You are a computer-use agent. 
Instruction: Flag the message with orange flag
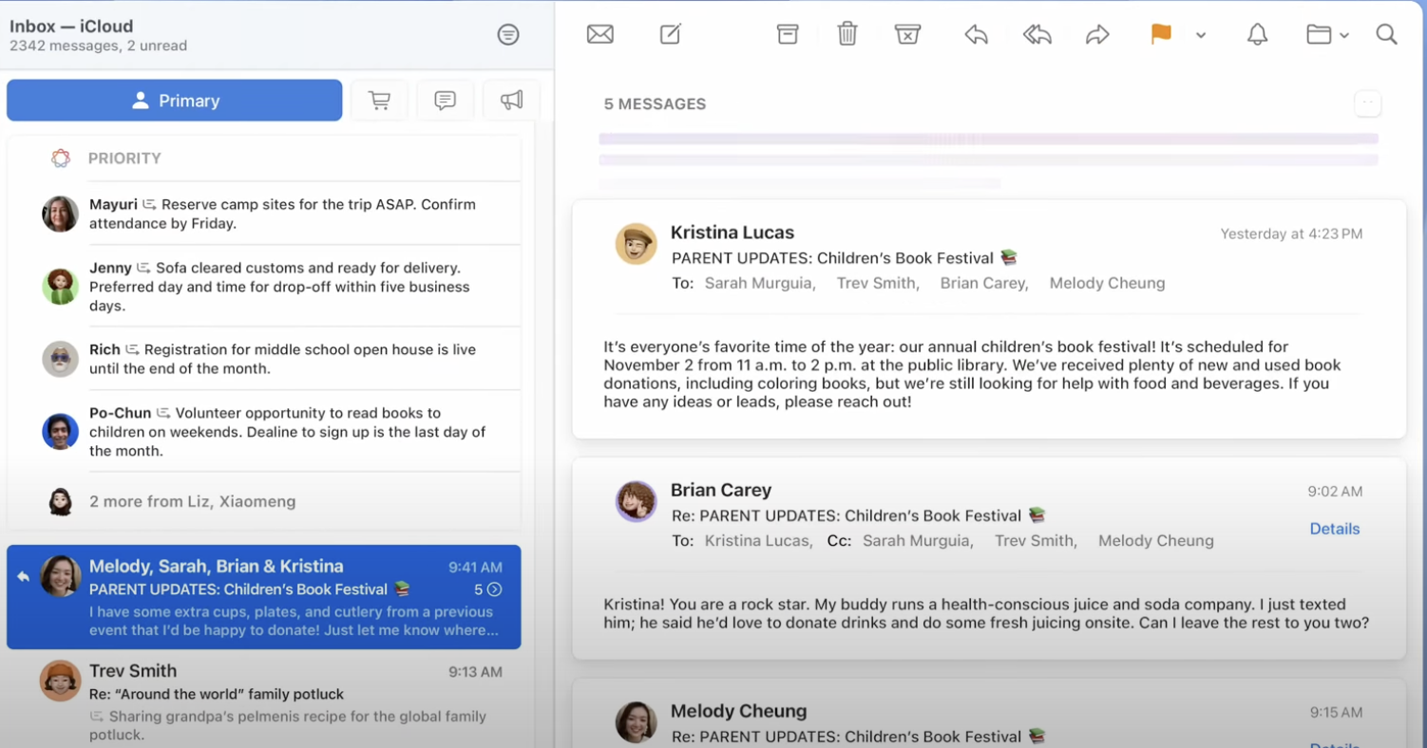pos(1161,34)
